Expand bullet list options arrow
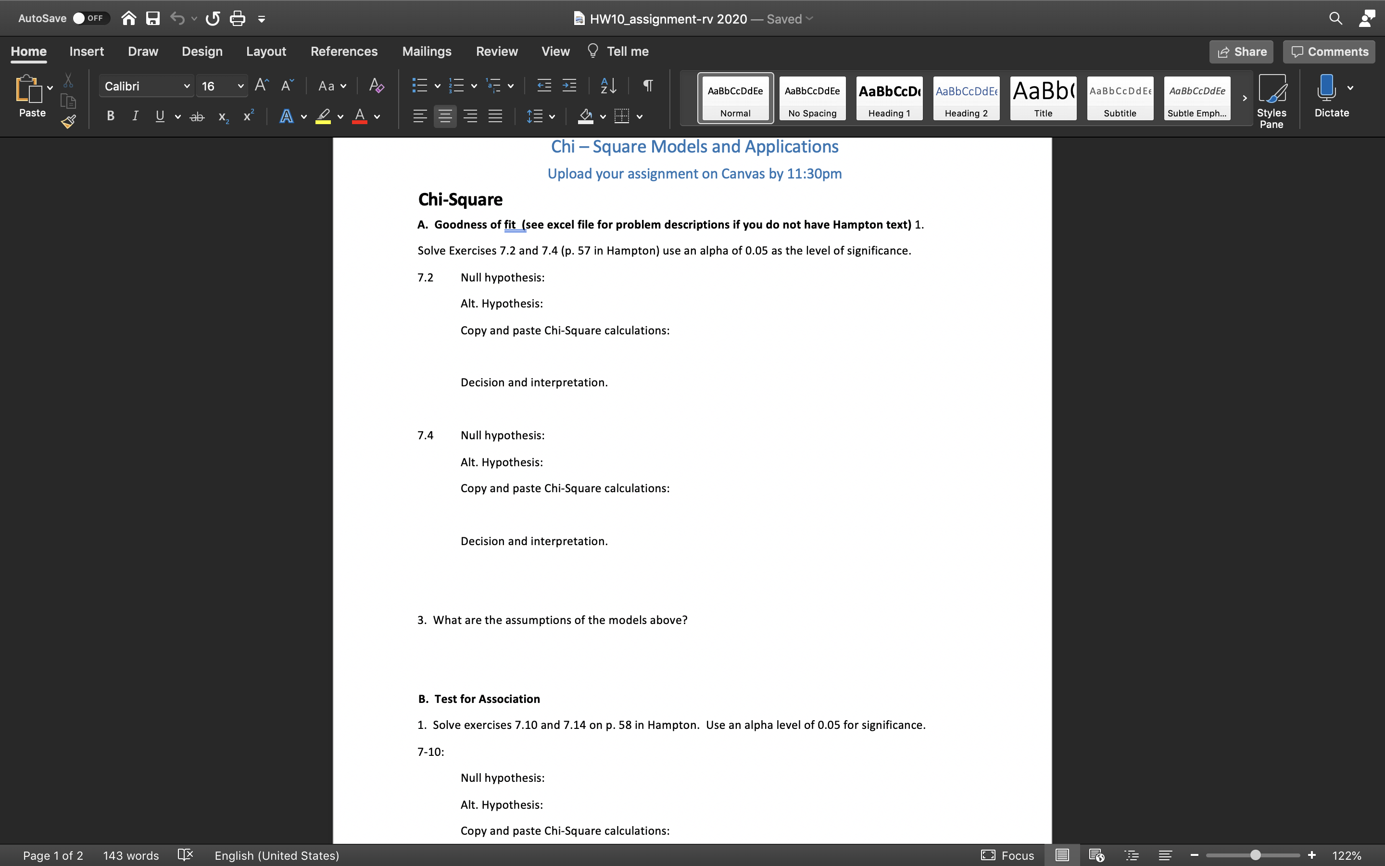Image resolution: width=1385 pixels, height=866 pixels. pos(437,86)
